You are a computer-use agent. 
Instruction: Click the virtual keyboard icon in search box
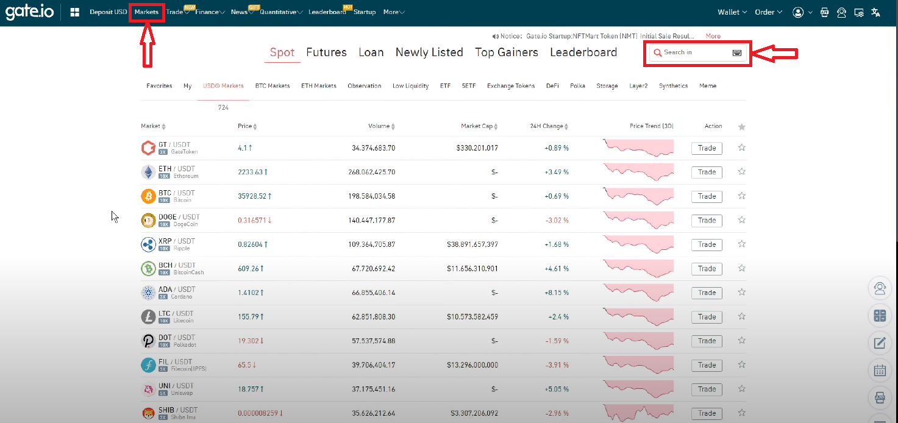[x=737, y=52]
